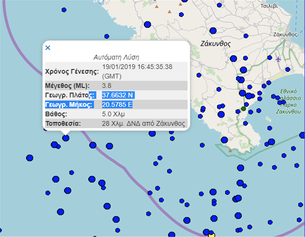Close the earthquake info popup
The image size is (305, 237).
48,48
